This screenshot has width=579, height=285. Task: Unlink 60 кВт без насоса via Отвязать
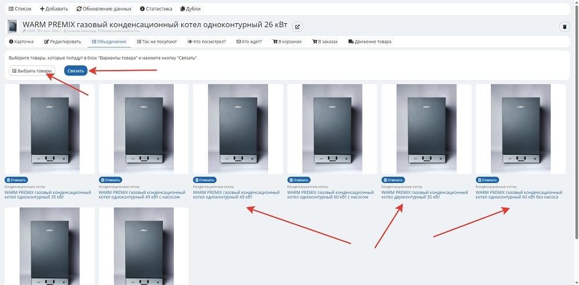488,180
